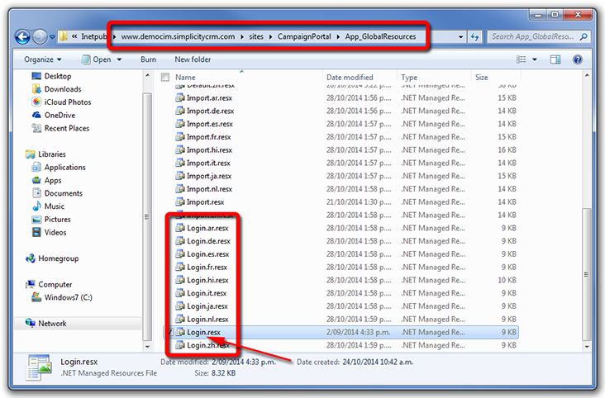Click the Import.es.resx file icon
Viewport: 605px width, 398px height.
point(180,124)
